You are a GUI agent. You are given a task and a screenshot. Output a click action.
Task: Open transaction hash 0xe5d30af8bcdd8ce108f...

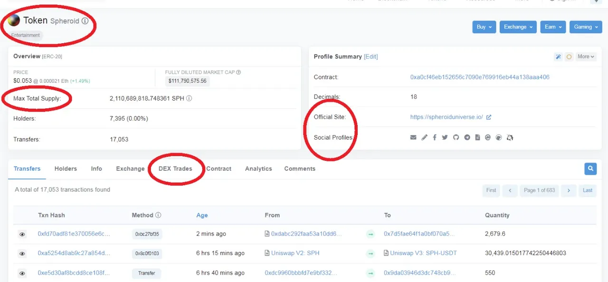point(74,273)
